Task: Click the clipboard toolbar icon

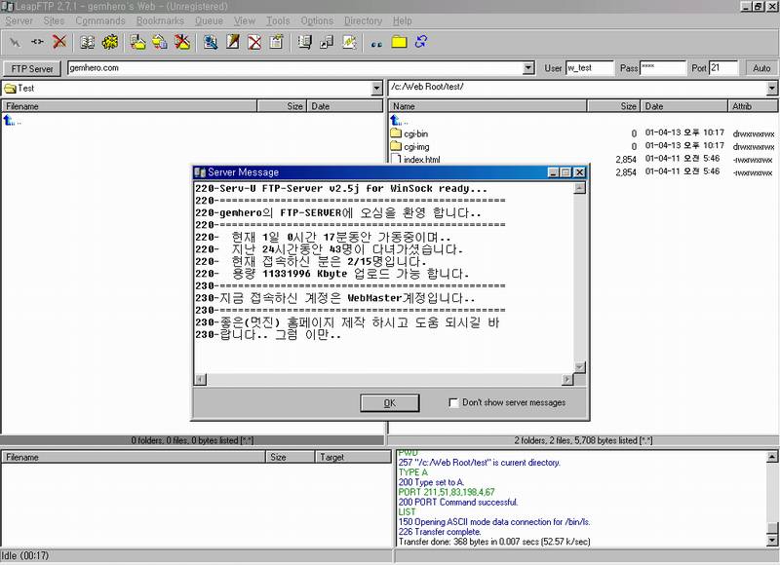Action: point(277,42)
